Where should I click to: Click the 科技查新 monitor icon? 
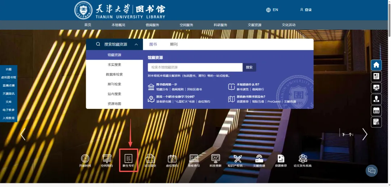click(x=215, y=159)
